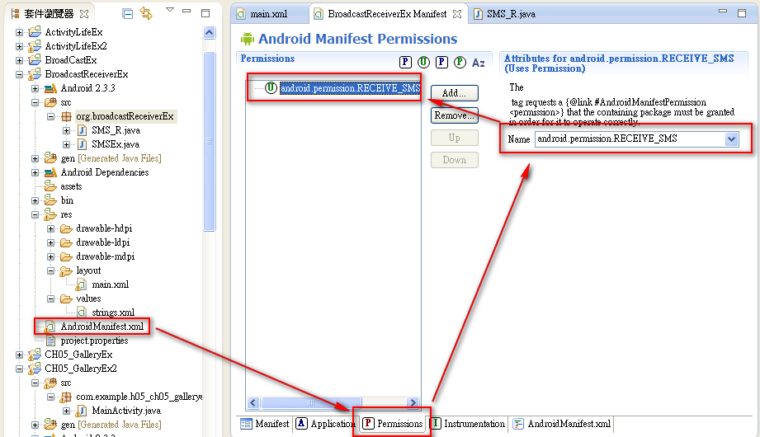Select SMSEx.java file icon in tree
The width and height of the screenshot is (760, 437).
(x=82, y=144)
